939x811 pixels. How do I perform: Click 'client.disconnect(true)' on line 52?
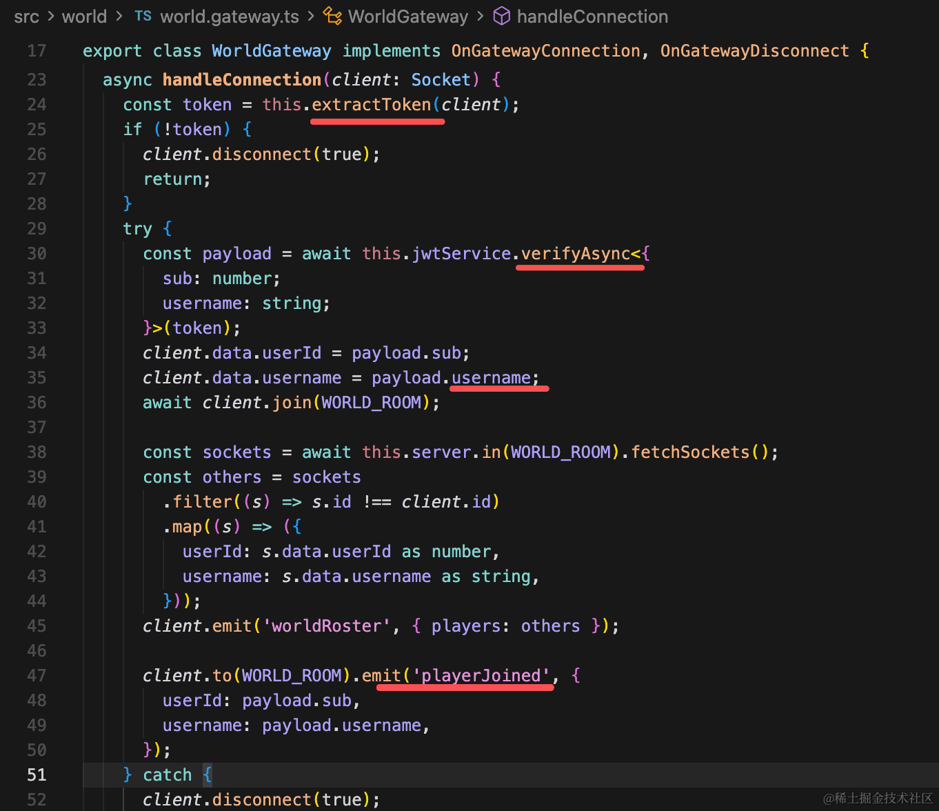256,800
